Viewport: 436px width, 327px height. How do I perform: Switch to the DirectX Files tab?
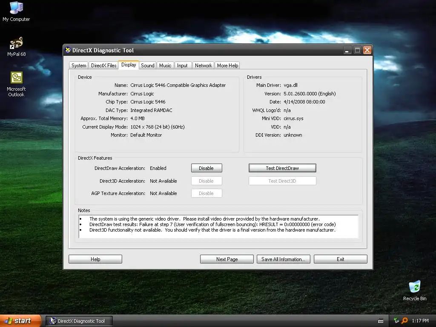[104, 65]
